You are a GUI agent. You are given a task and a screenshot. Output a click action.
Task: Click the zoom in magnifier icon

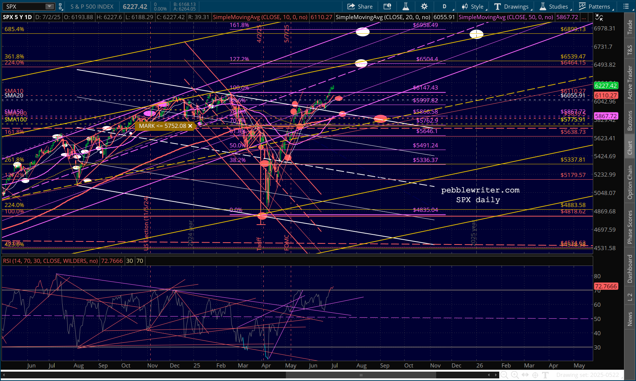(515, 375)
